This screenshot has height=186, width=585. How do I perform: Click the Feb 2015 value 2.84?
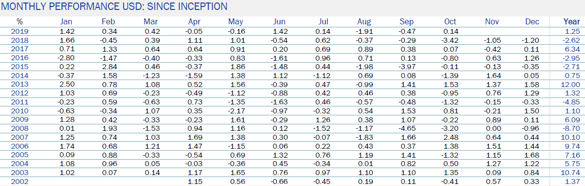pos(109,66)
